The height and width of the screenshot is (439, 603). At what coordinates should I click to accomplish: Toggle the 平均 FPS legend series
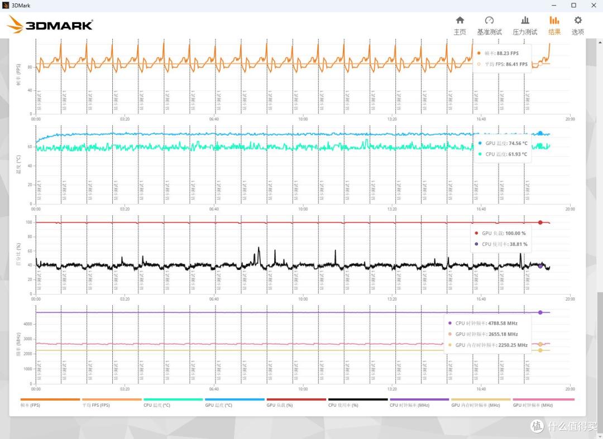click(112, 403)
